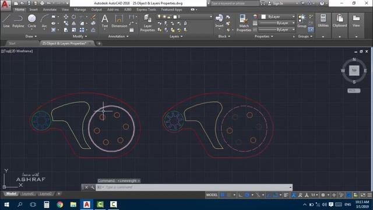Expand the Layers panel
Image resolution: width=373 pixels, height=210 pixels.
(176, 36)
